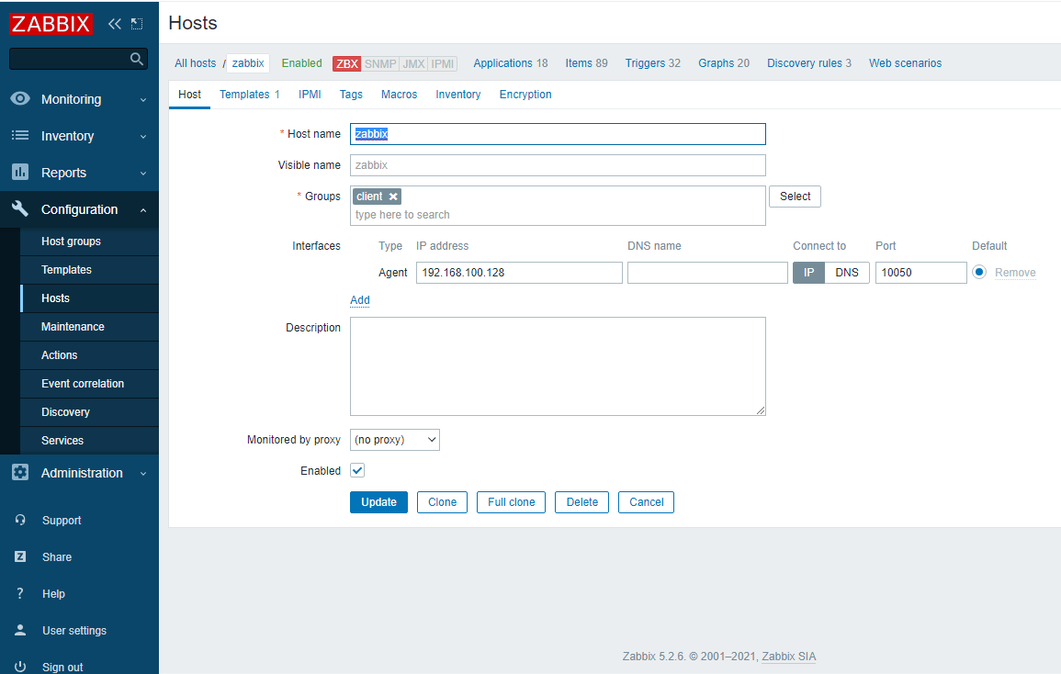Click the Help question mark icon
This screenshot has height=674, width=1061.
point(20,593)
